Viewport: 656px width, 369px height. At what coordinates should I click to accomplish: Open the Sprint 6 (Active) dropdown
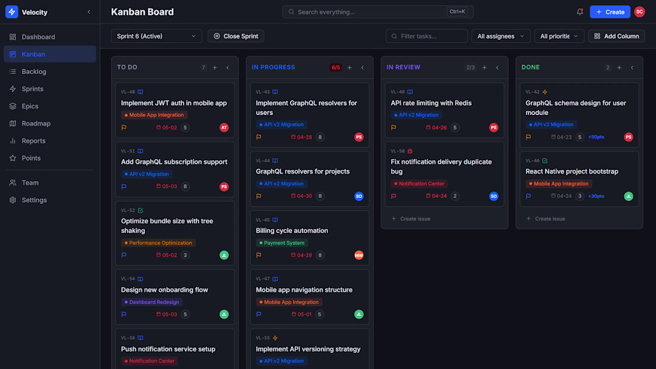156,36
